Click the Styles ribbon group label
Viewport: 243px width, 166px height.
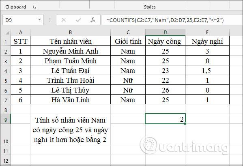[x=150, y=7]
